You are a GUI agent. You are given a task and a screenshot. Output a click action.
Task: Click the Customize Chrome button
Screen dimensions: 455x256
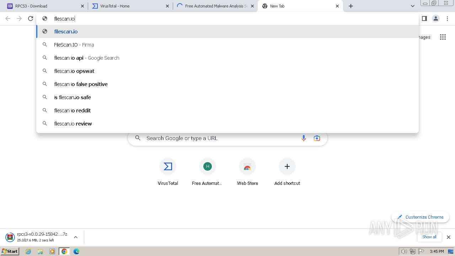[x=421, y=217]
